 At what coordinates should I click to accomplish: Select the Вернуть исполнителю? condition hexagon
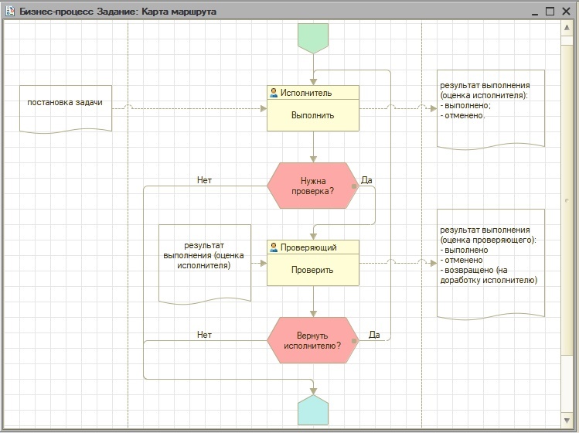[x=313, y=340]
